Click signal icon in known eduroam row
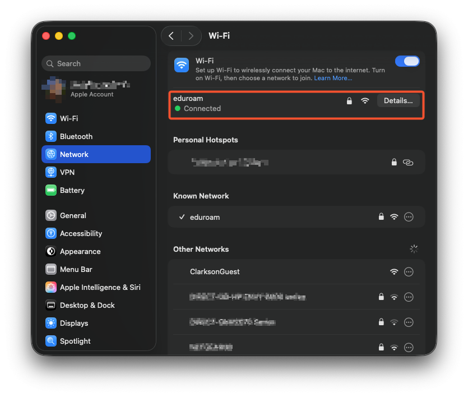This screenshot has width=468, height=397. tap(394, 217)
